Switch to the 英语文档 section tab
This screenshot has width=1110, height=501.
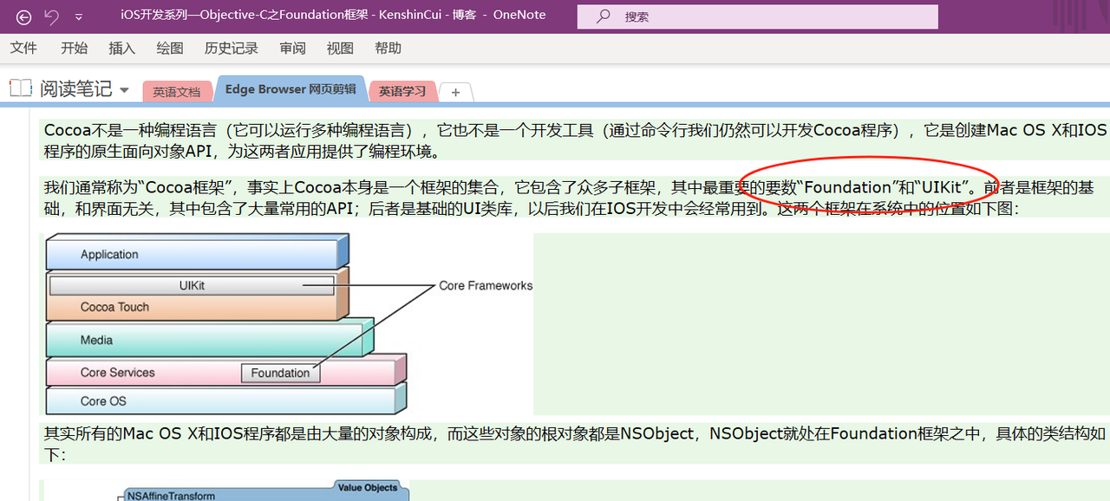tap(176, 91)
